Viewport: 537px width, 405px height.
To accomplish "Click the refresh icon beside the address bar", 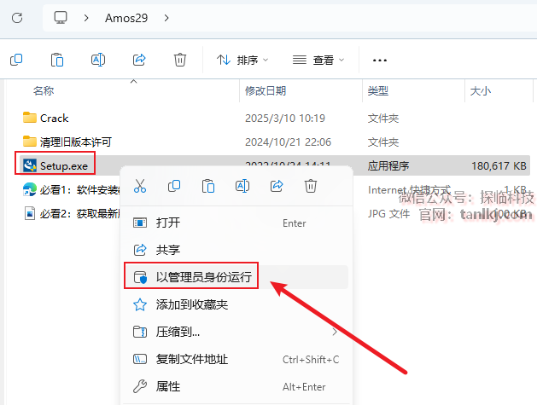I will pos(17,18).
